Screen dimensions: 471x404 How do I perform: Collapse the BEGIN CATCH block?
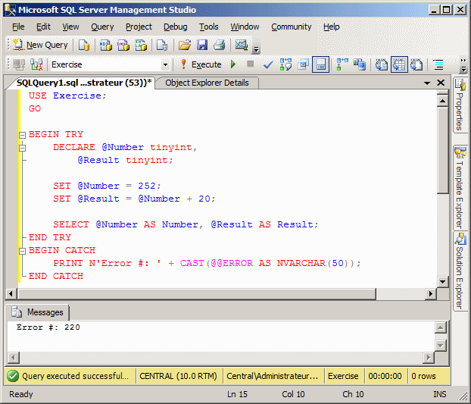[22, 251]
